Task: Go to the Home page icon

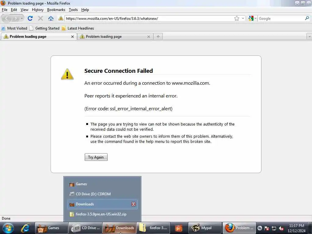Action: click(x=51, y=19)
